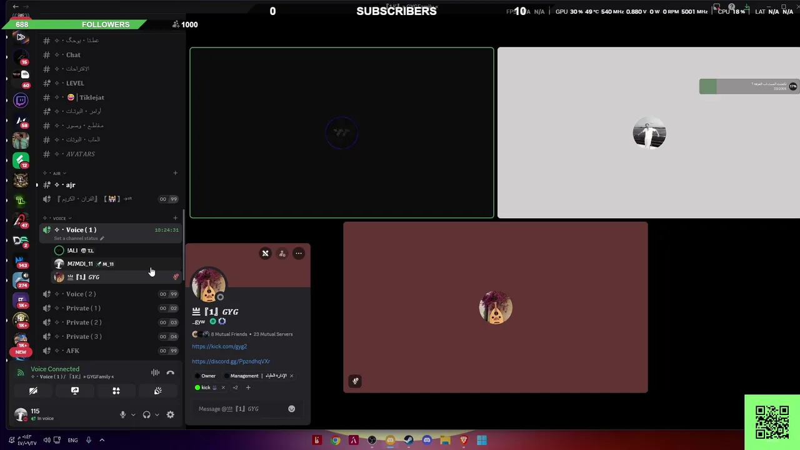Remove the kick role with its X

(223, 387)
